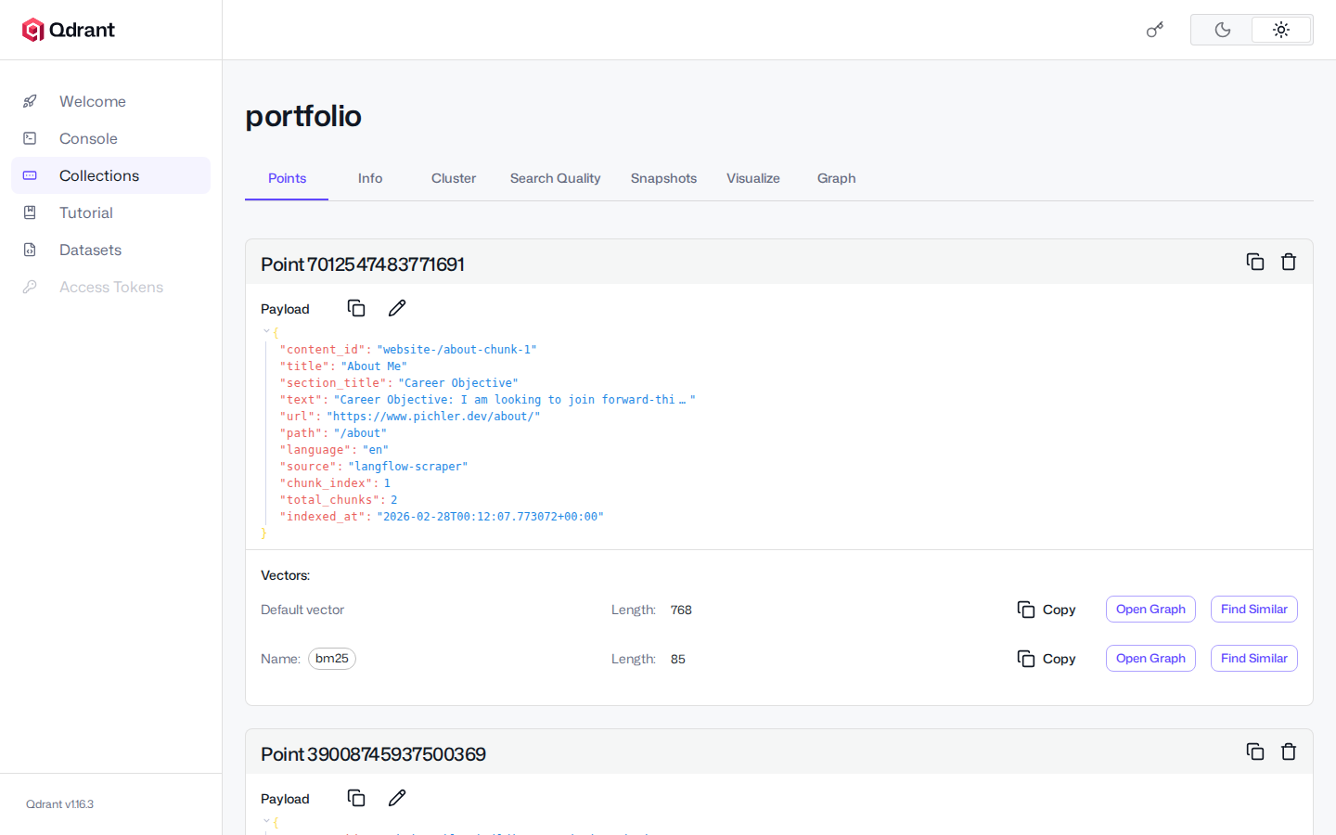Find Similar using the bm25 vector
The height and width of the screenshot is (835, 1336).
tap(1253, 659)
